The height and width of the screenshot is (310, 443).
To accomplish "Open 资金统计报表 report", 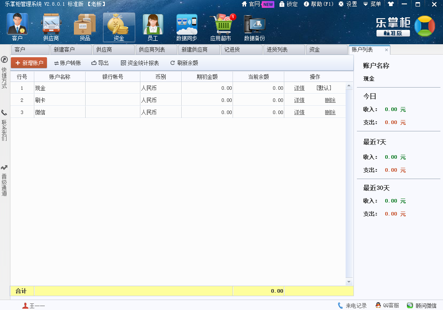I will [140, 63].
